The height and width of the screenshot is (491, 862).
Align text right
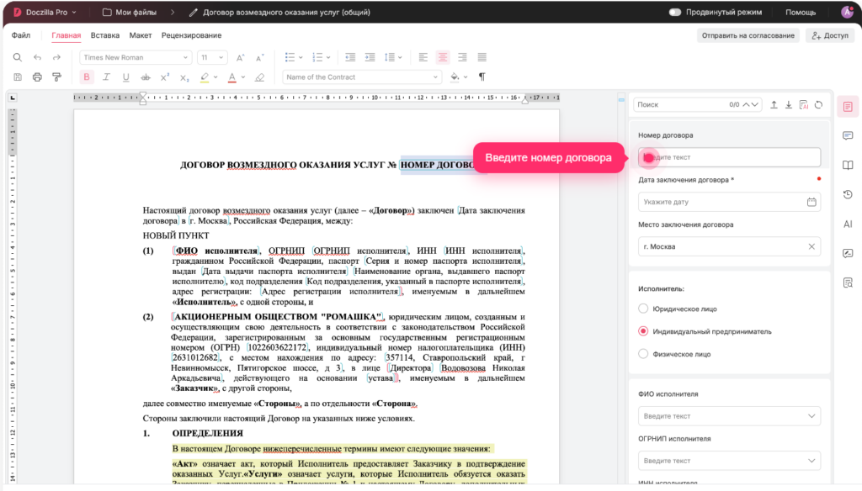462,57
